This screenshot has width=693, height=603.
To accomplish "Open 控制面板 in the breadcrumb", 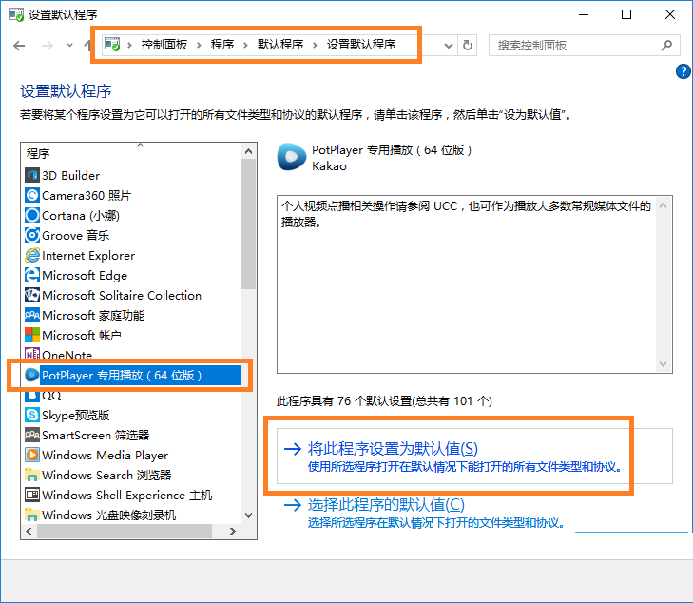I will tap(164, 45).
